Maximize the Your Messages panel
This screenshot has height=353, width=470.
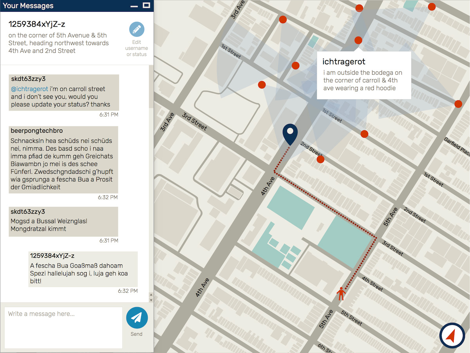pyautogui.click(x=146, y=5)
